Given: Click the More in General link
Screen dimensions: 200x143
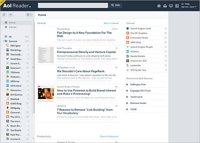Looking at the screenshot, I should 111,23.
